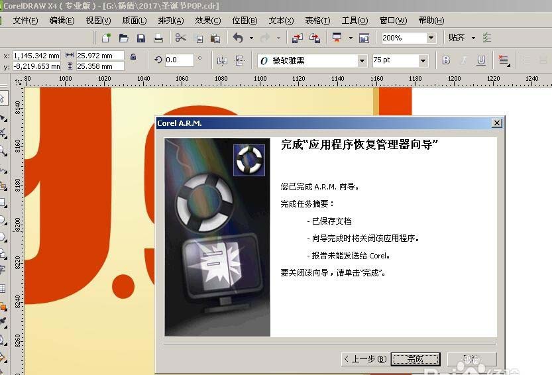Screen dimensions: 552x375
Task: Expand the zoom level 200% dropdown
Action: [431, 38]
